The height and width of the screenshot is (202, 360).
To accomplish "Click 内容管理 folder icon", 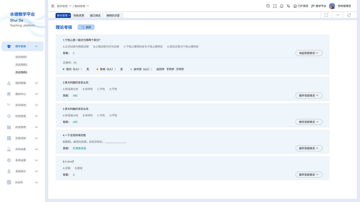I will (x=9, y=127).
